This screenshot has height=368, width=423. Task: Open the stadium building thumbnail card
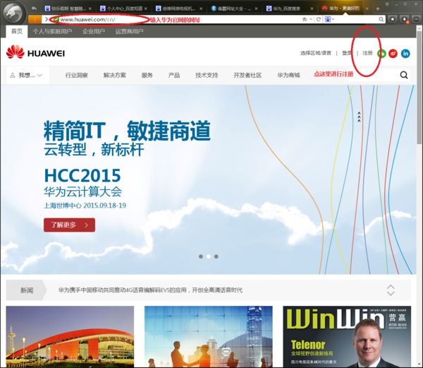70,336
